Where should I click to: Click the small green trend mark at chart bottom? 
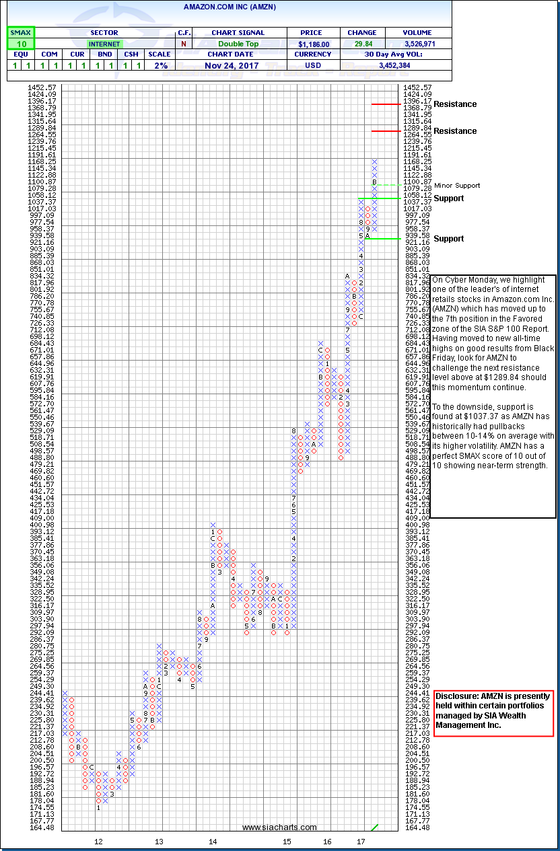375,827
